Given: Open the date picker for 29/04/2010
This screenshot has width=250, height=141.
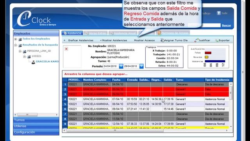Looking at the screenshot, I should pos(141,66).
